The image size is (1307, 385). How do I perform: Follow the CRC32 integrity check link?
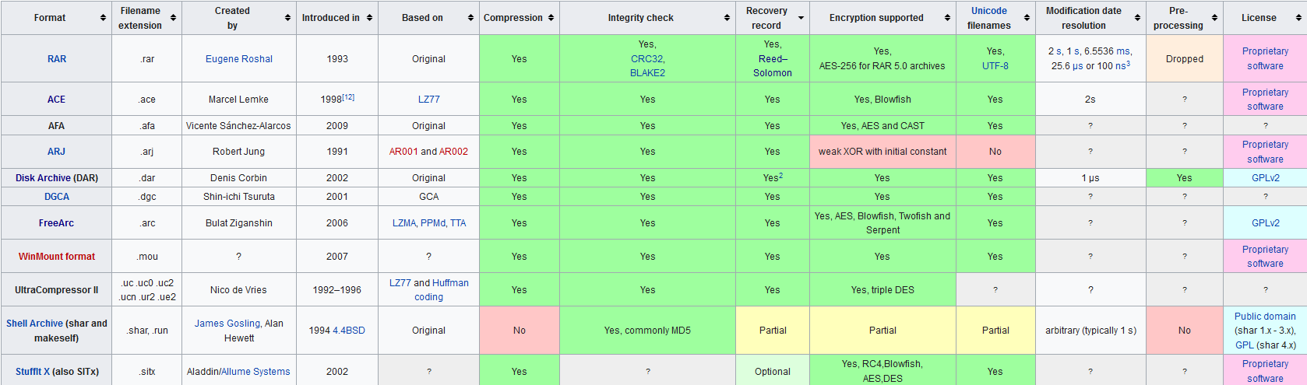click(647, 59)
